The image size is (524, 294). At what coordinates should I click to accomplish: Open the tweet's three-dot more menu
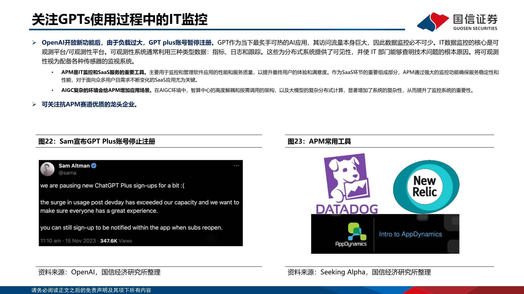click(x=236, y=165)
